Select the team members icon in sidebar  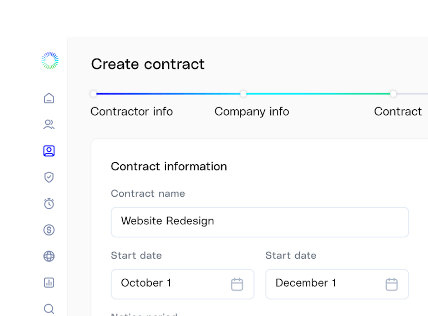(x=49, y=124)
